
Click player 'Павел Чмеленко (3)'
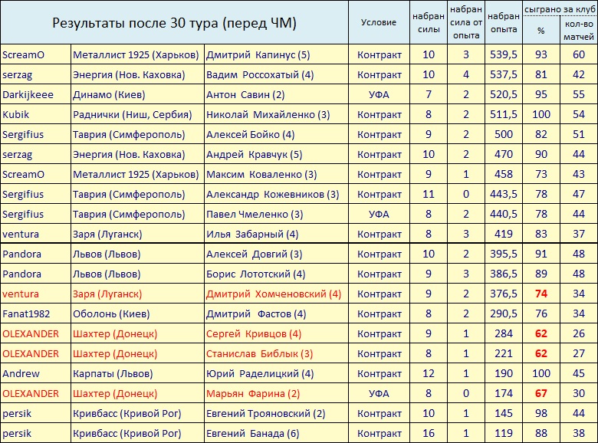click(x=255, y=215)
